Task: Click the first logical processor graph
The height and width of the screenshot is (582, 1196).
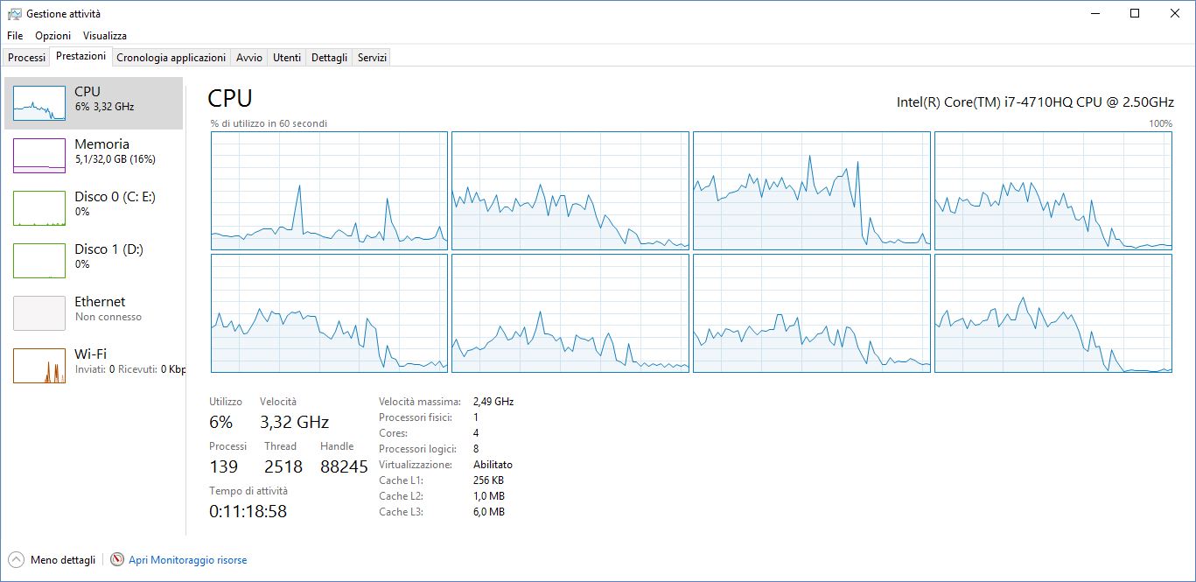Action: point(329,191)
